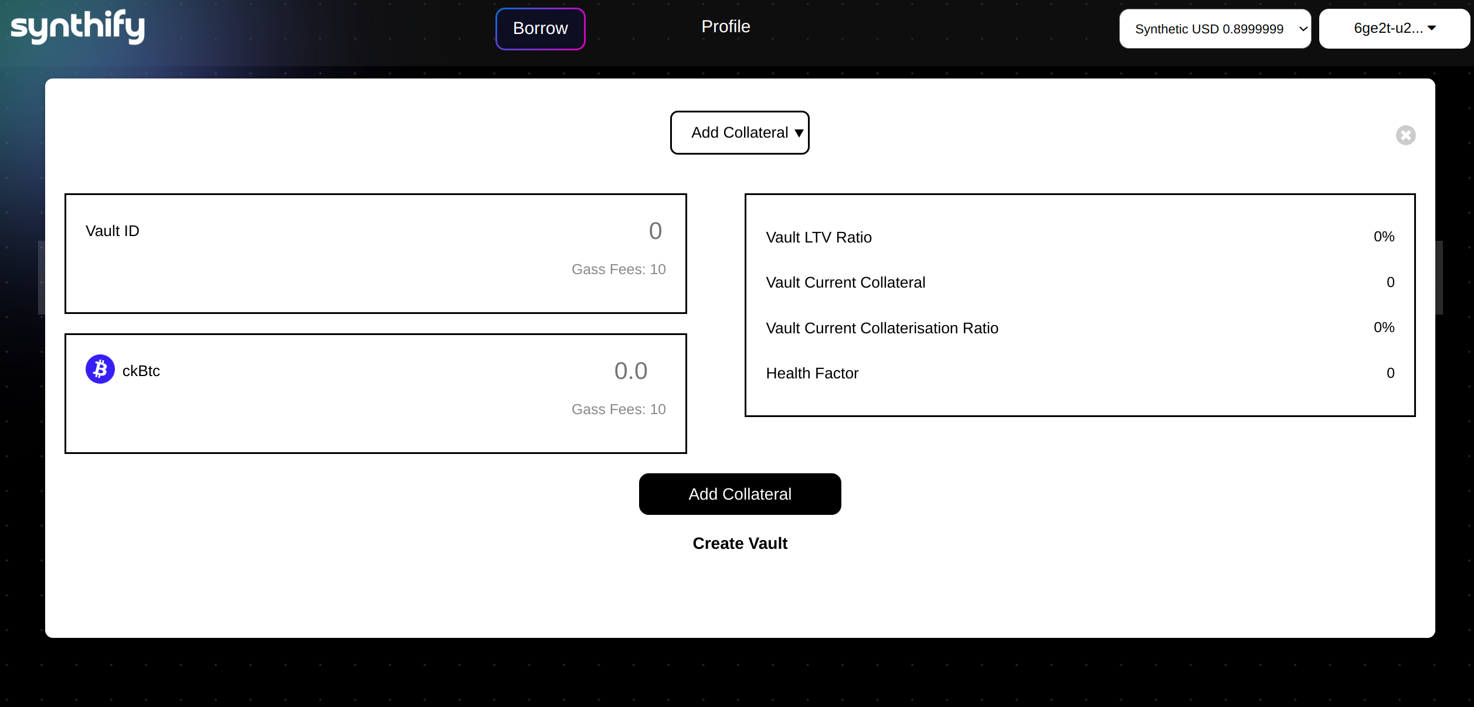Click the Health Factor value
This screenshot has height=707, width=1474.
(1390, 373)
